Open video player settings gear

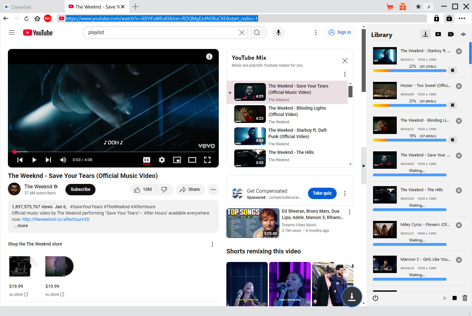coord(162,160)
